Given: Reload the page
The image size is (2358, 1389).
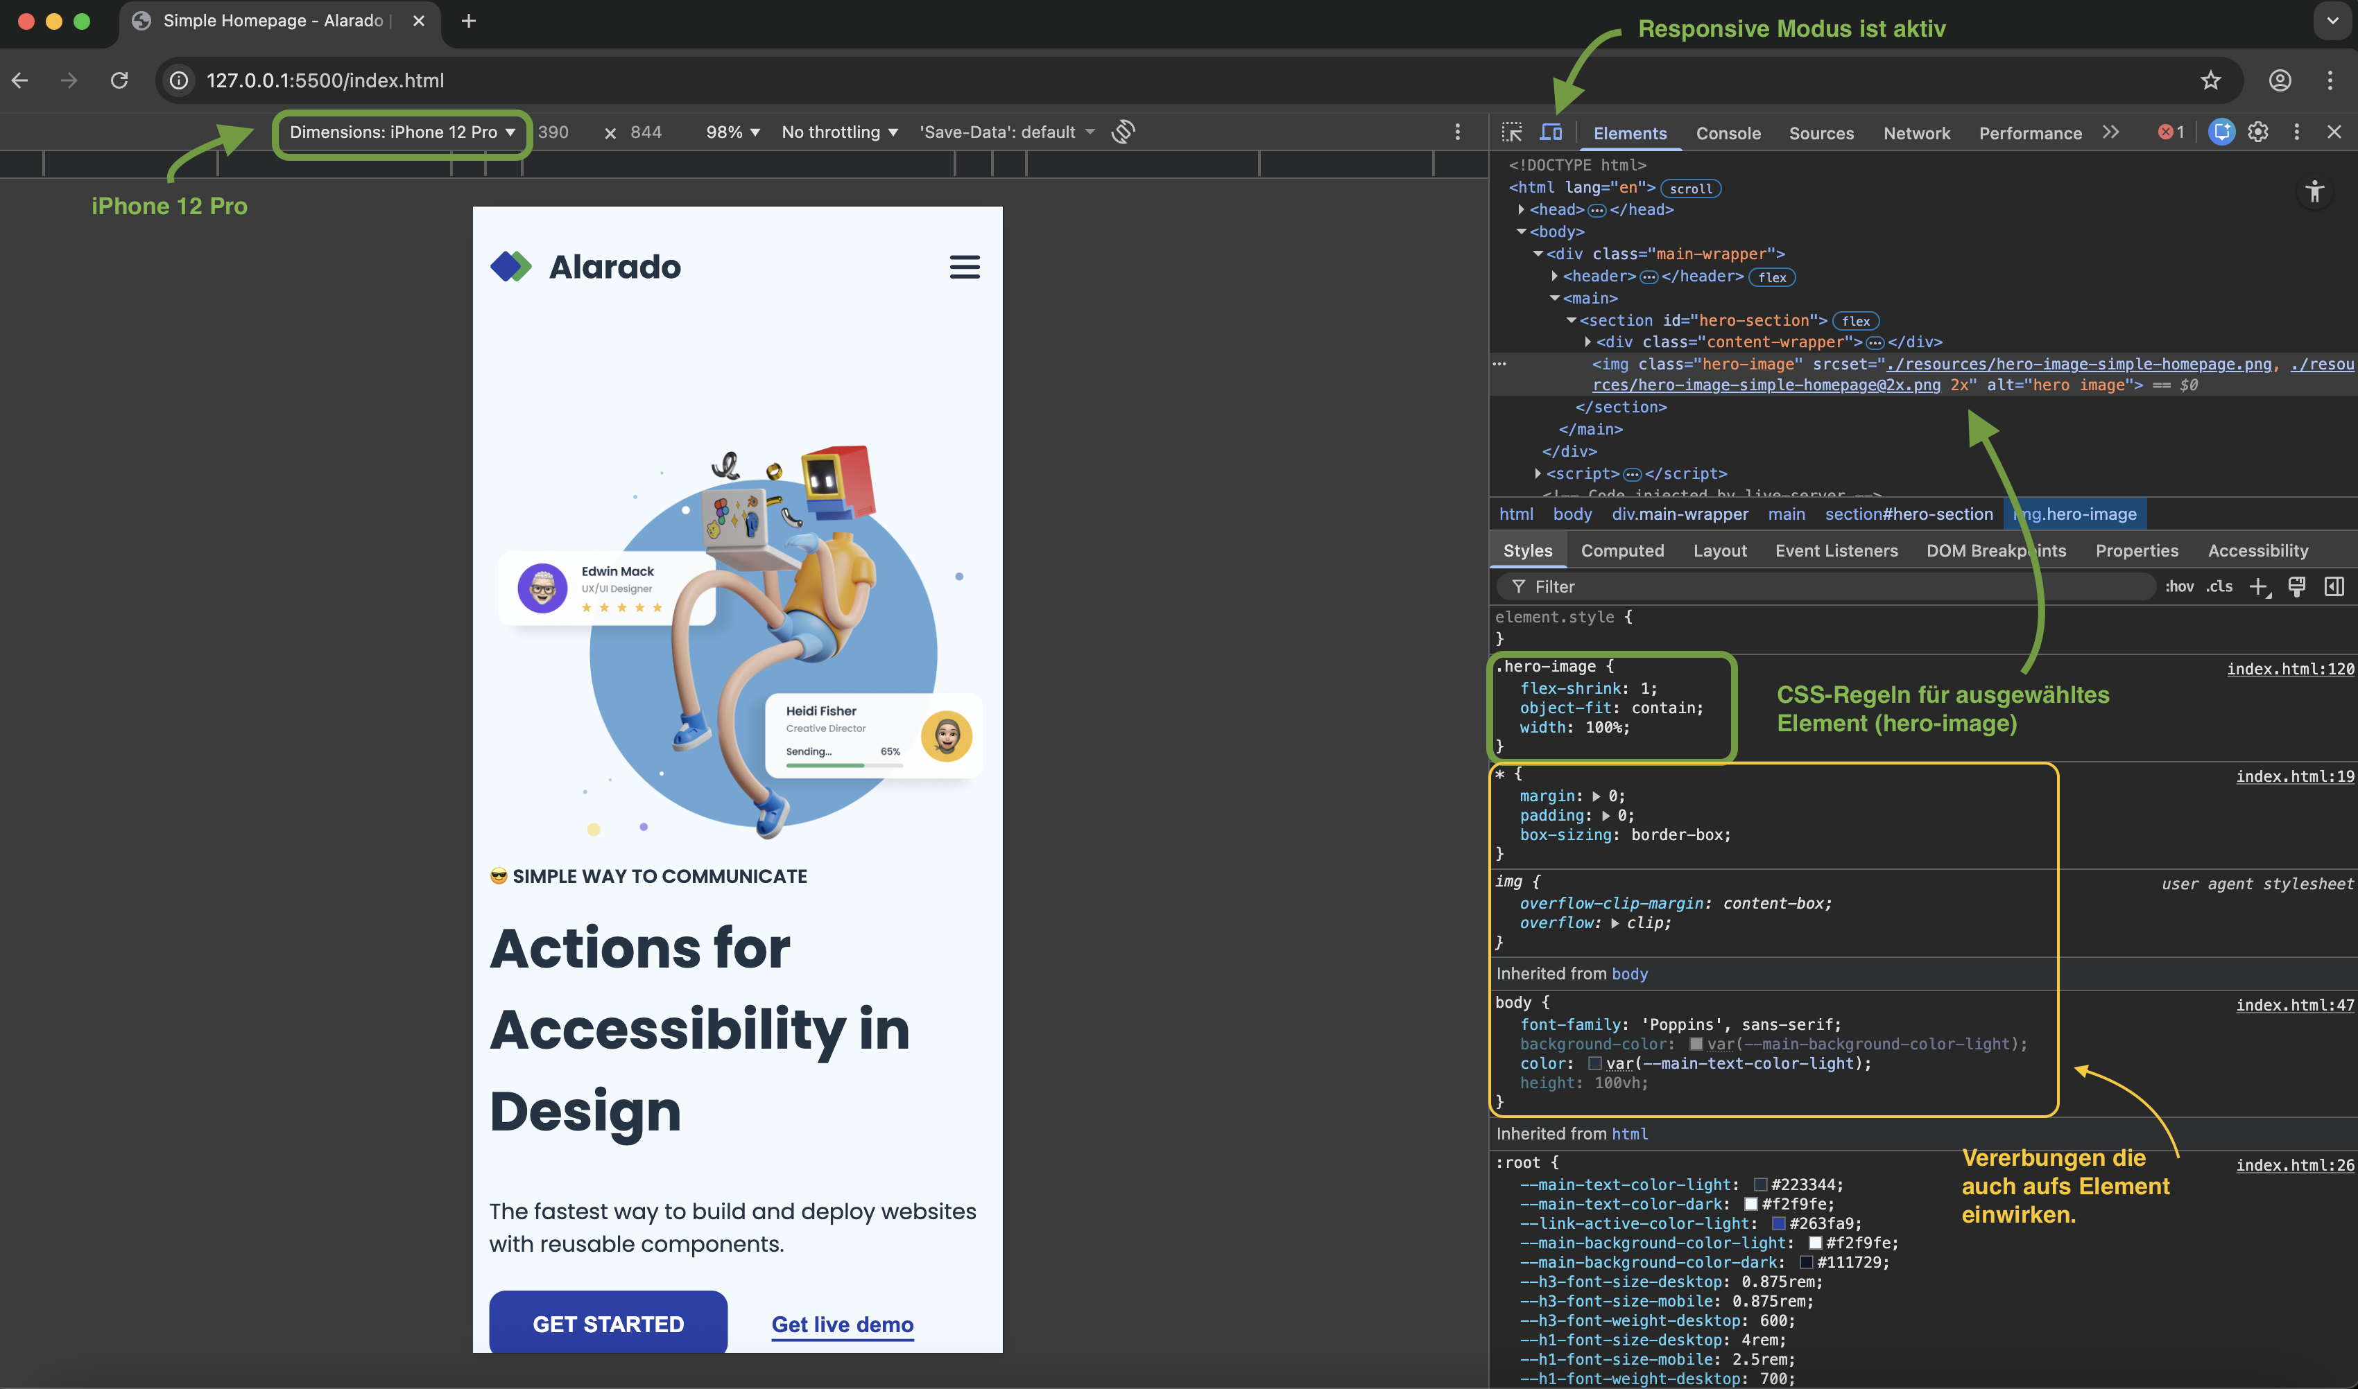Looking at the screenshot, I should [x=119, y=80].
